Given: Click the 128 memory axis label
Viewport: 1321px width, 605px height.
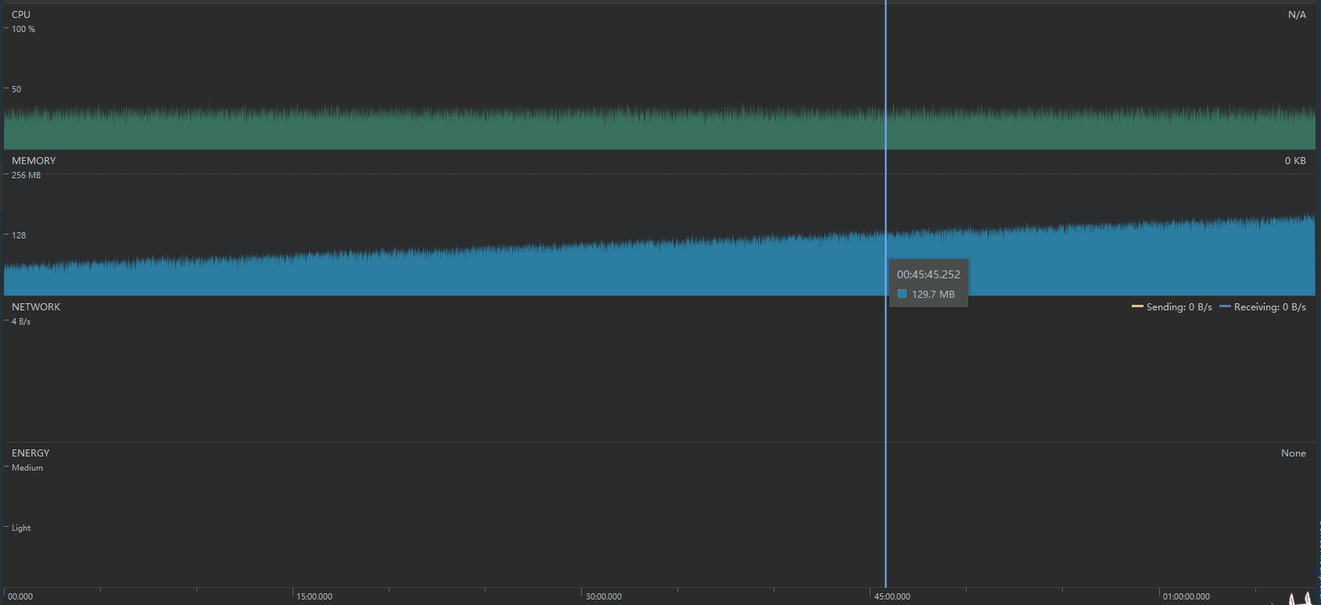Looking at the screenshot, I should coord(19,235).
